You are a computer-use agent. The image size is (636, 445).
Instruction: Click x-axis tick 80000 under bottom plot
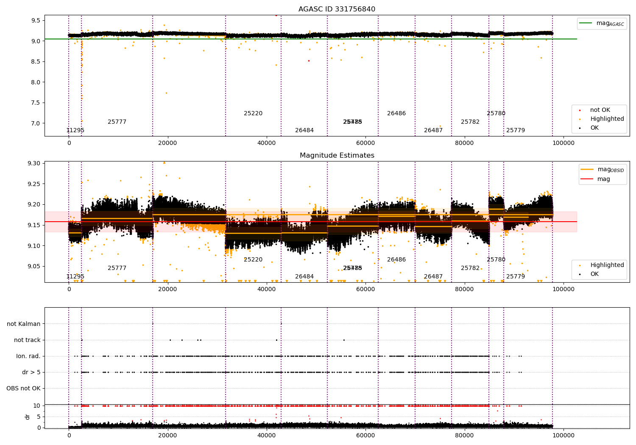465,436
